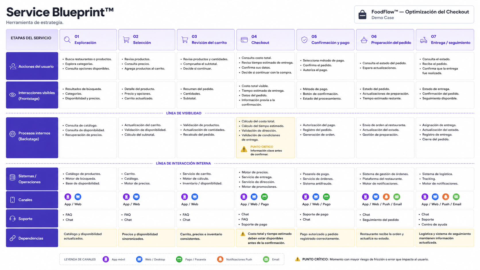480x270 pixels.
Task: Click the green Pago / Pasarela legend swatch
Action: click(x=179, y=259)
